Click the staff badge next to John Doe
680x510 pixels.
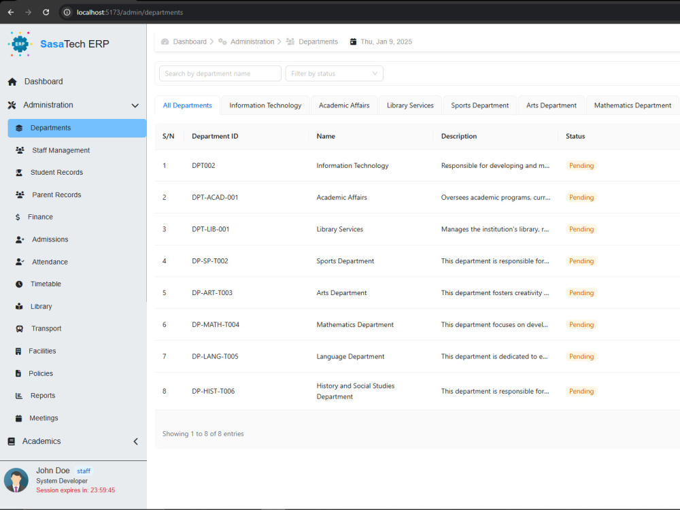[x=83, y=471]
